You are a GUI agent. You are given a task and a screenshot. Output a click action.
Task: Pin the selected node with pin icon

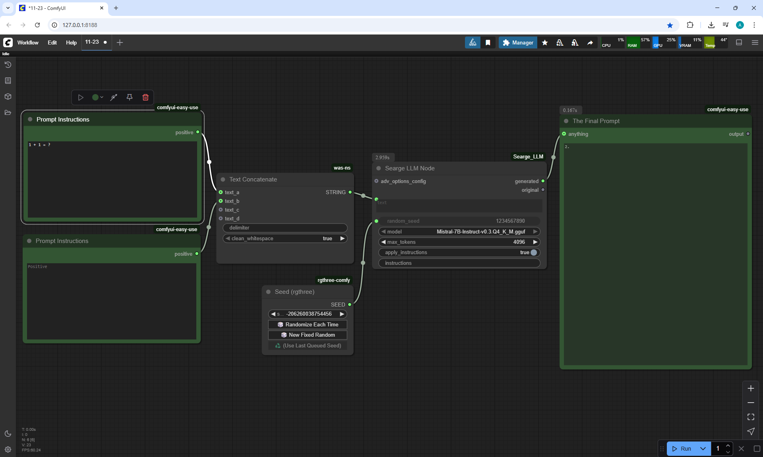point(130,97)
